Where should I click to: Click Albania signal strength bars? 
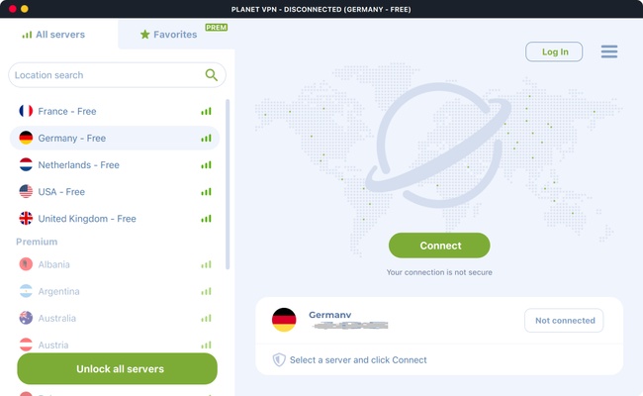tap(207, 264)
